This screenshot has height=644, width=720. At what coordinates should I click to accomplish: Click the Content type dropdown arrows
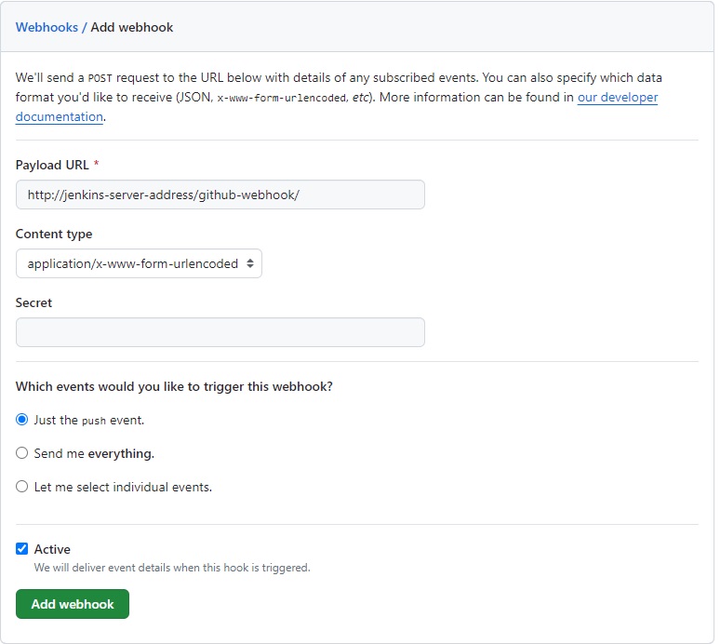click(249, 263)
